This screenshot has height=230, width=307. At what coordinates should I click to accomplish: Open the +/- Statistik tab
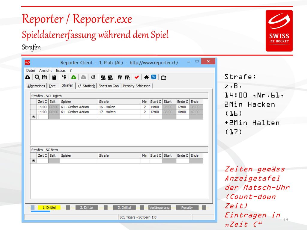click(x=86, y=86)
